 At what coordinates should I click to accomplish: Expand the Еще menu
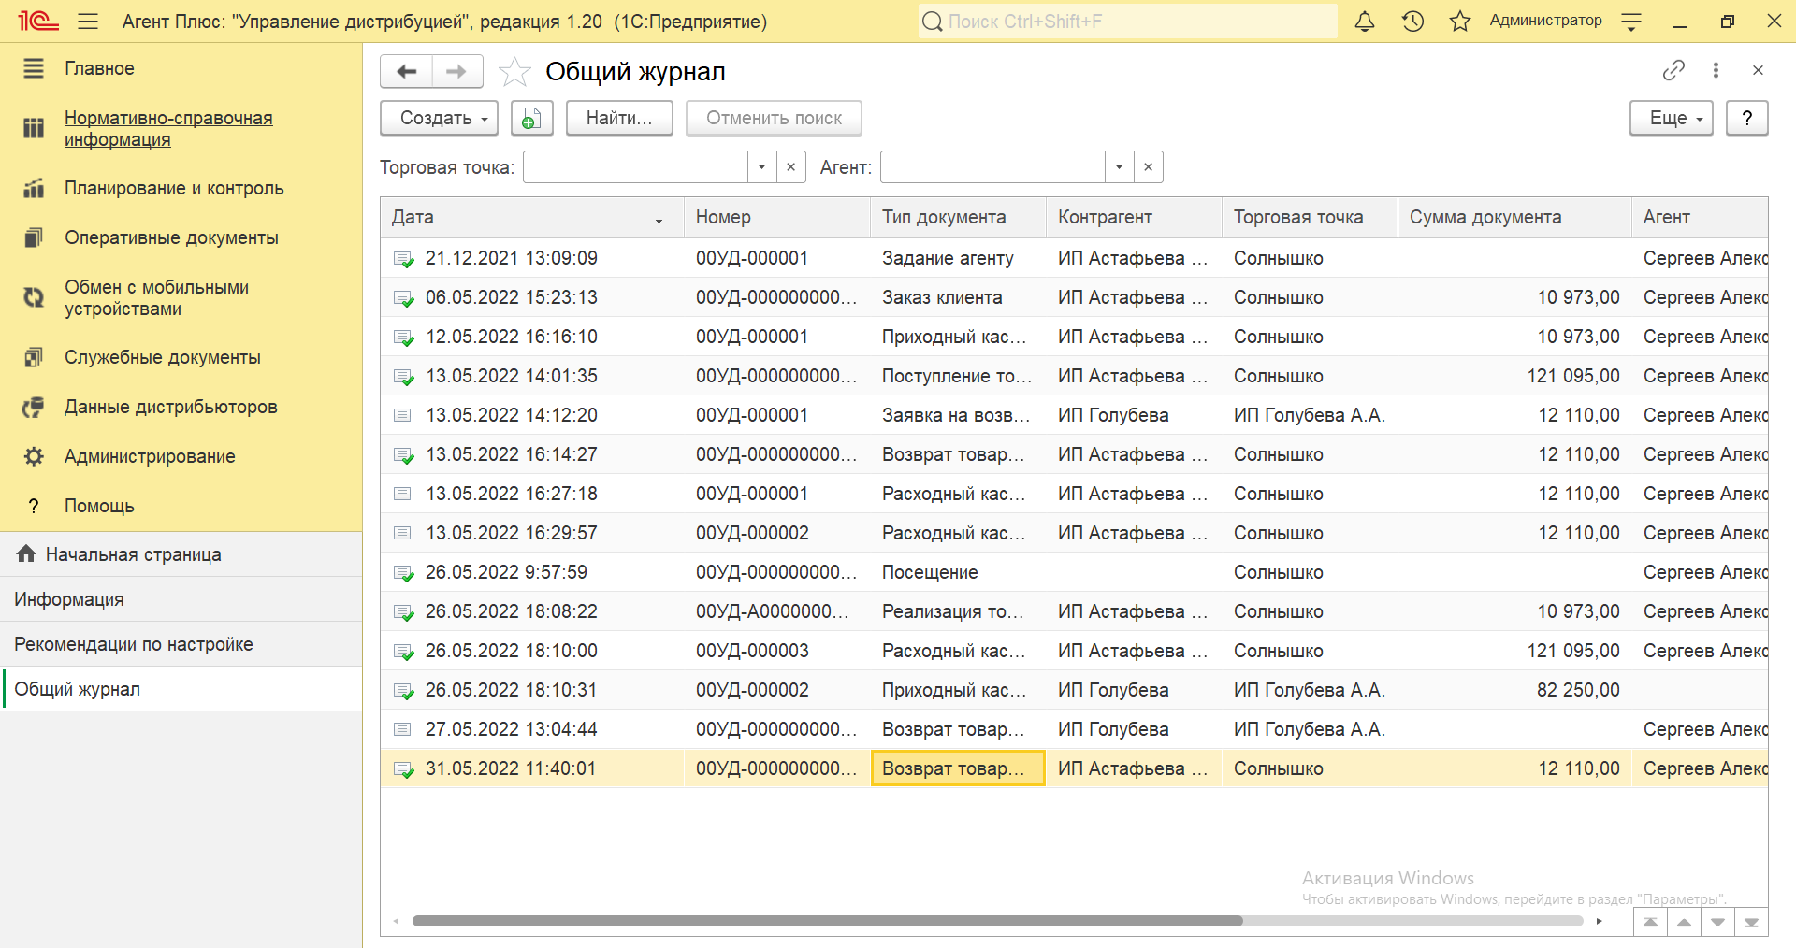click(1671, 119)
